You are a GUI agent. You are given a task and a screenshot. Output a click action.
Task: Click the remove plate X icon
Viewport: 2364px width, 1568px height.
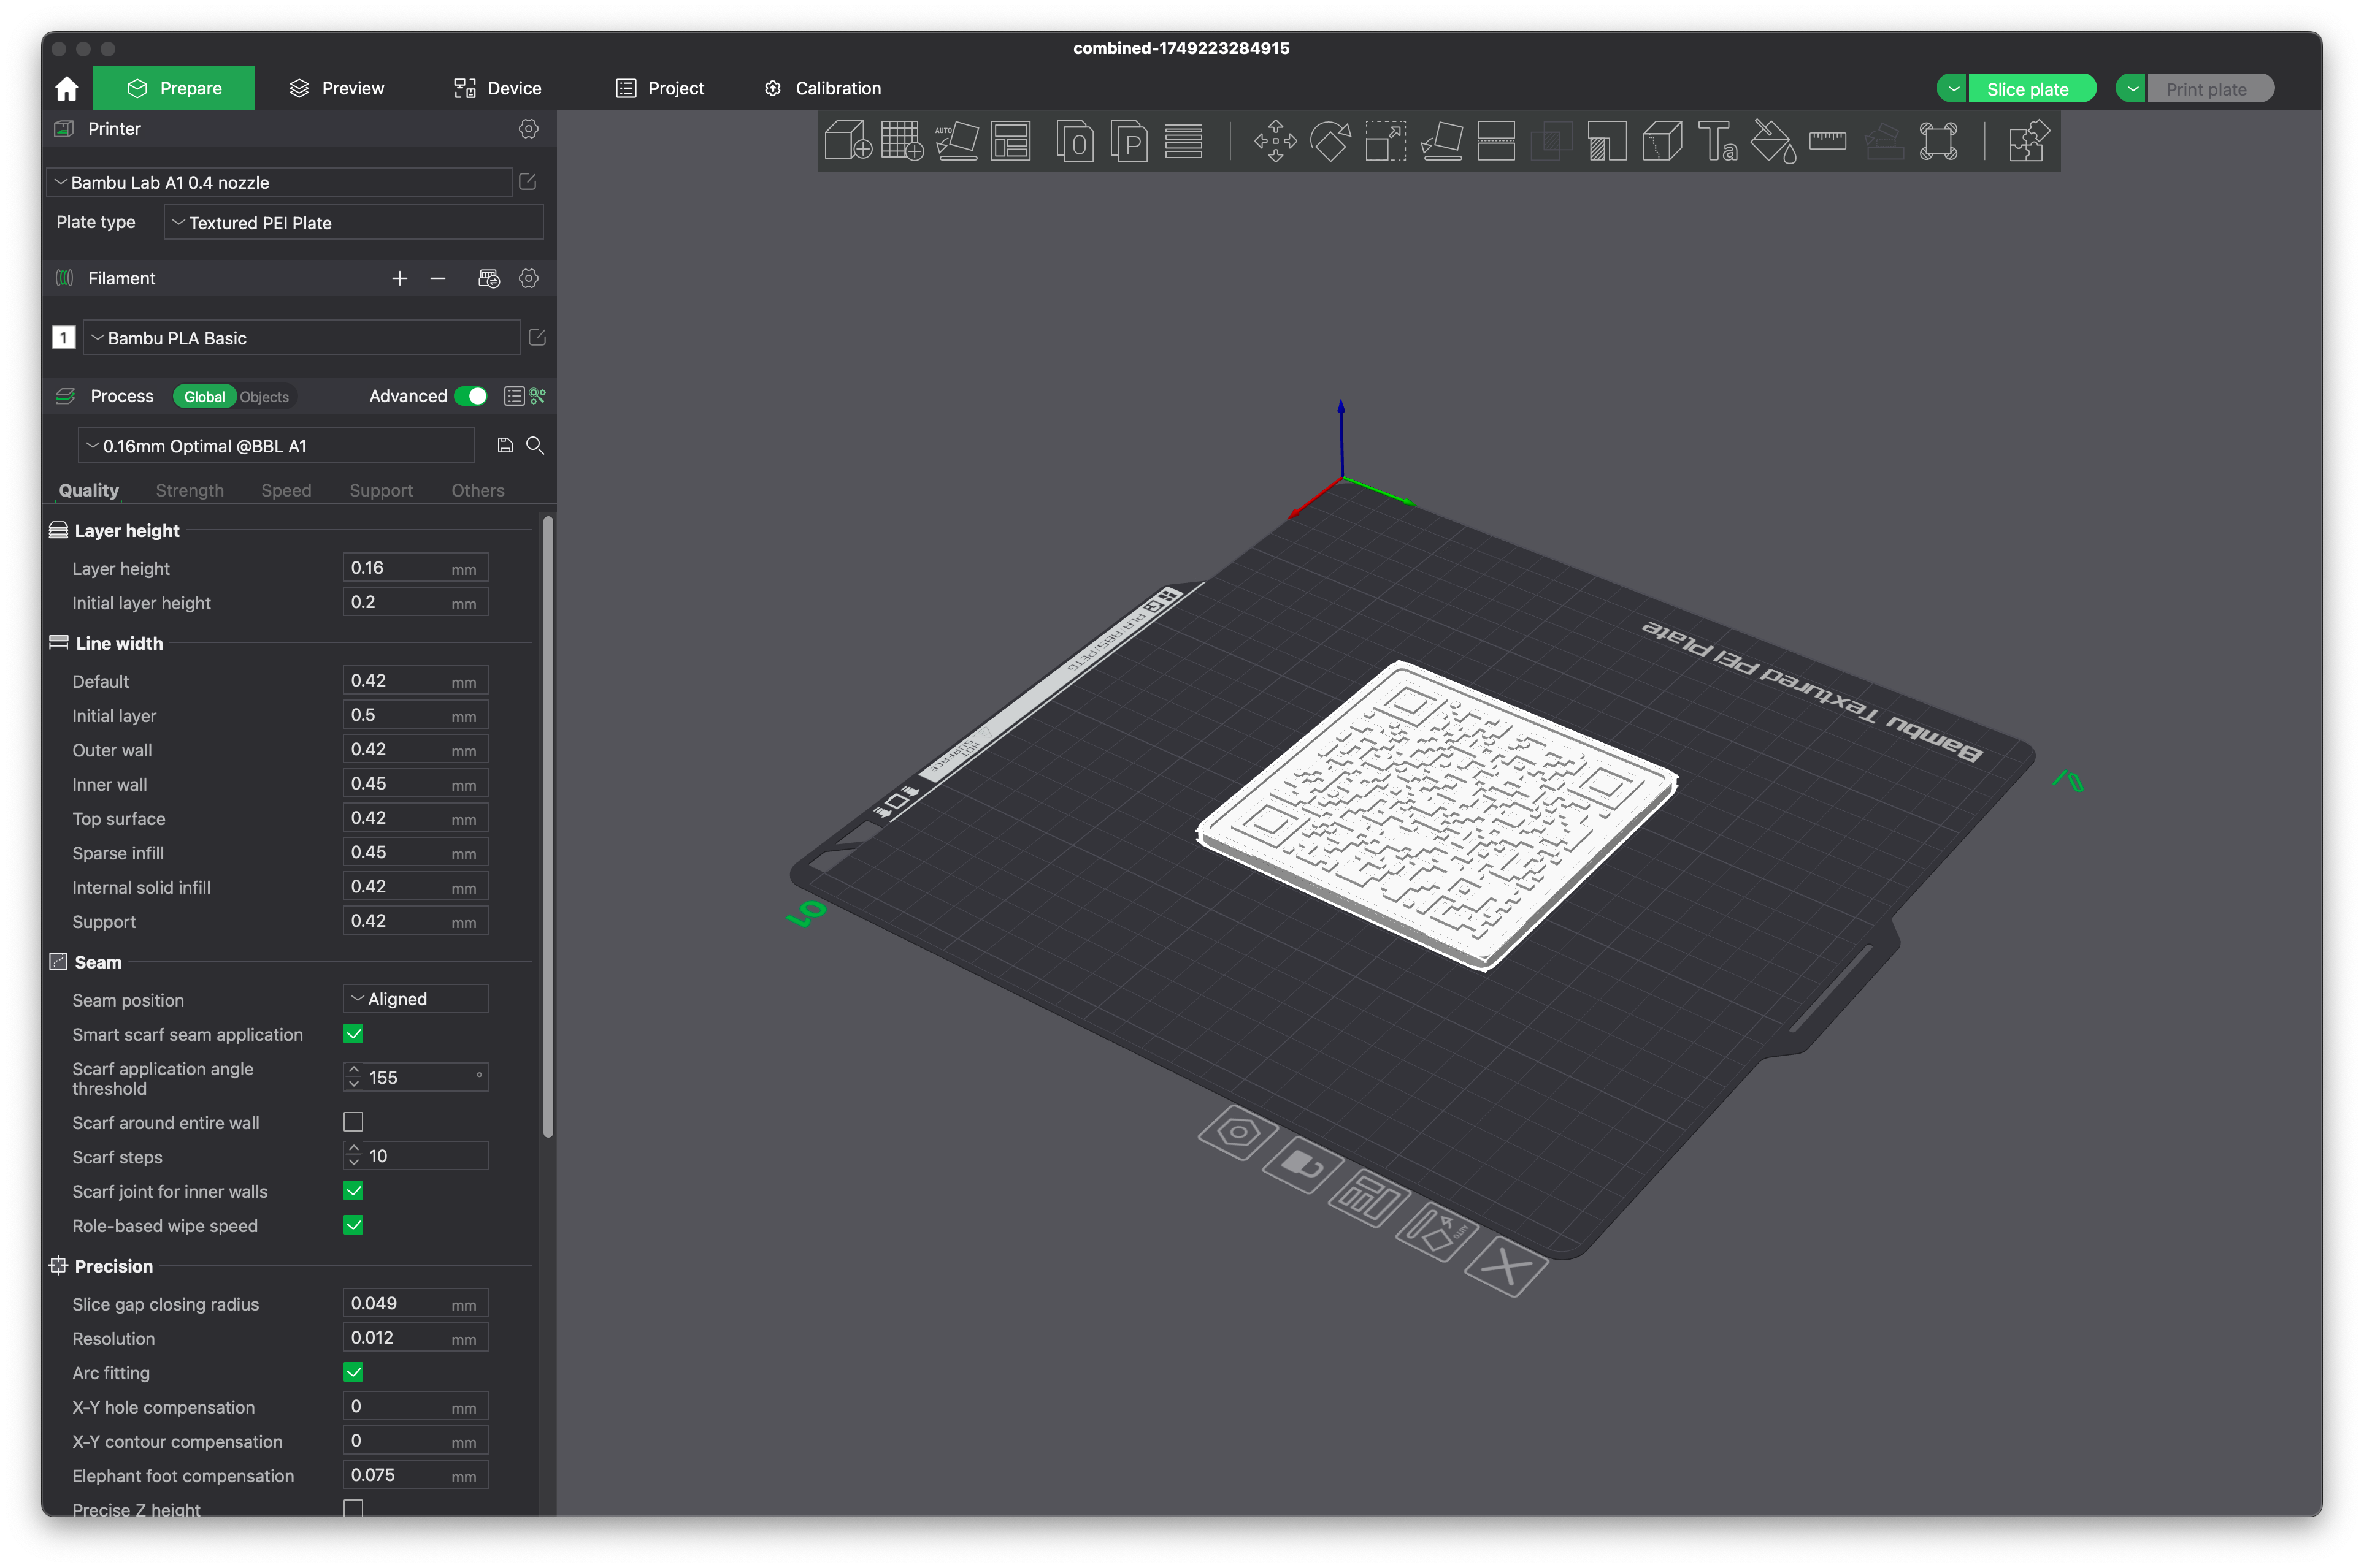pyautogui.click(x=1506, y=1267)
